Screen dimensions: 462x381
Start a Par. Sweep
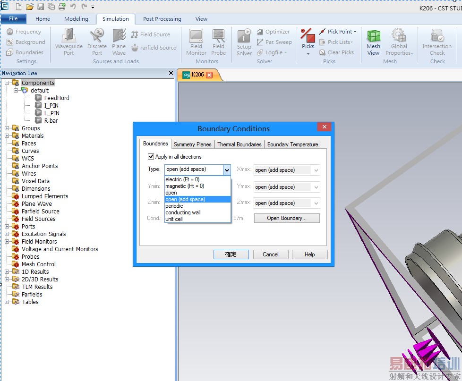[274, 42]
